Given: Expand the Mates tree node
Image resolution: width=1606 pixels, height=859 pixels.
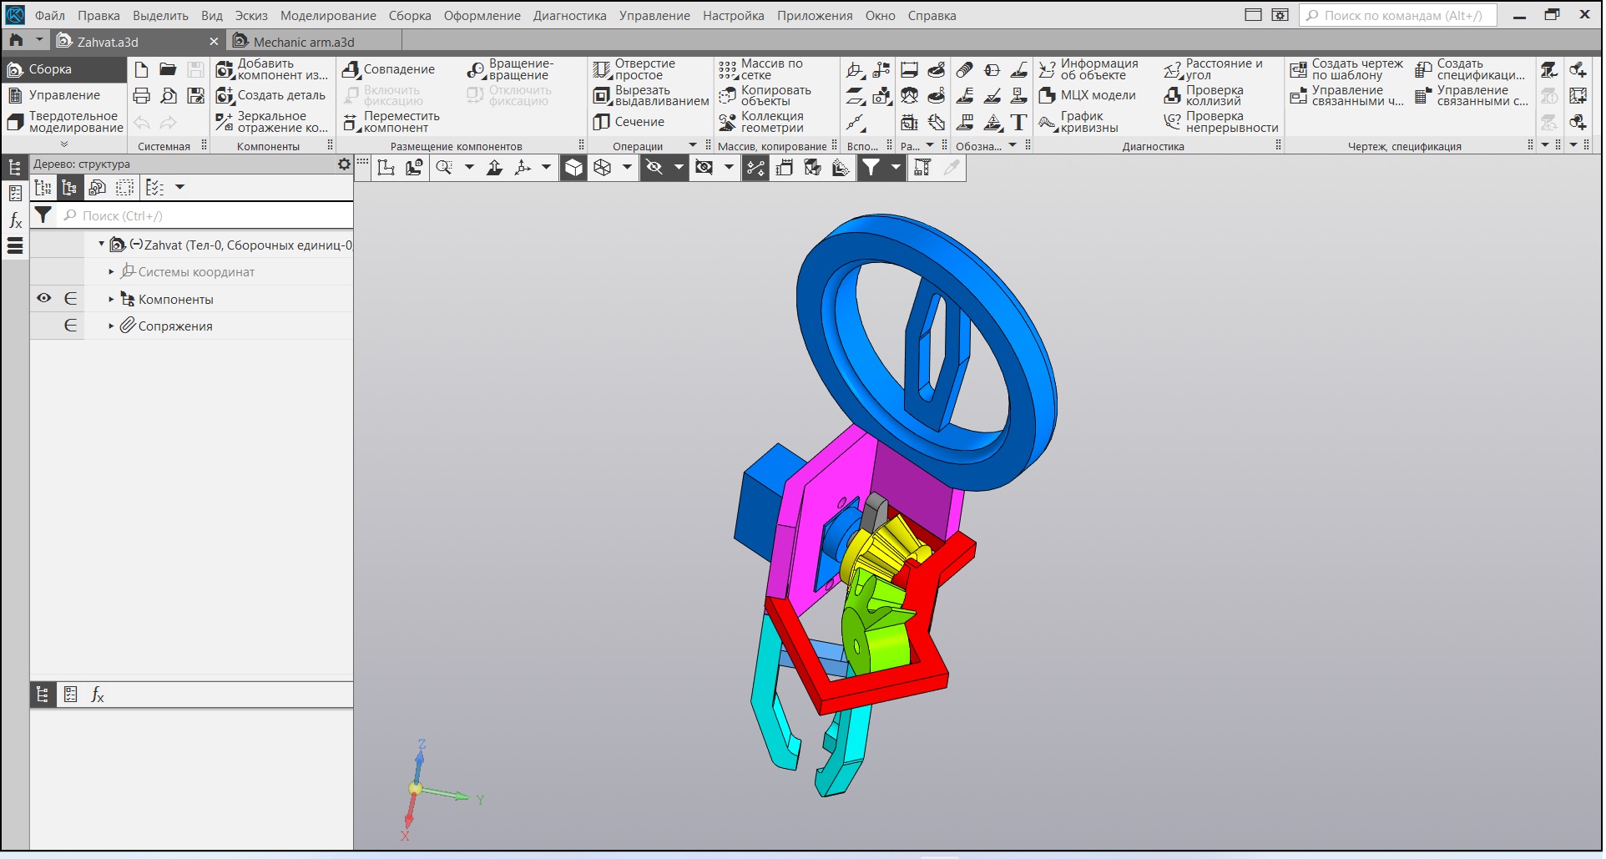Looking at the screenshot, I should coord(111,326).
